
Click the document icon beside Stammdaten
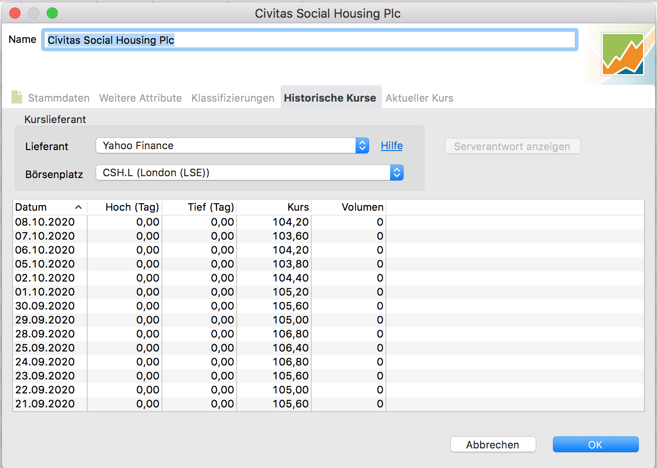click(17, 97)
